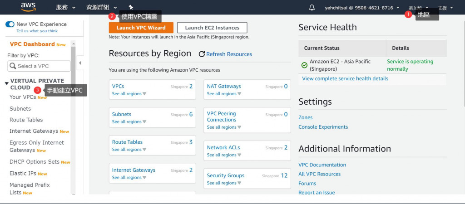Click the Launch EC2 Instances button
This screenshot has height=204, width=465.
coord(212,28)
